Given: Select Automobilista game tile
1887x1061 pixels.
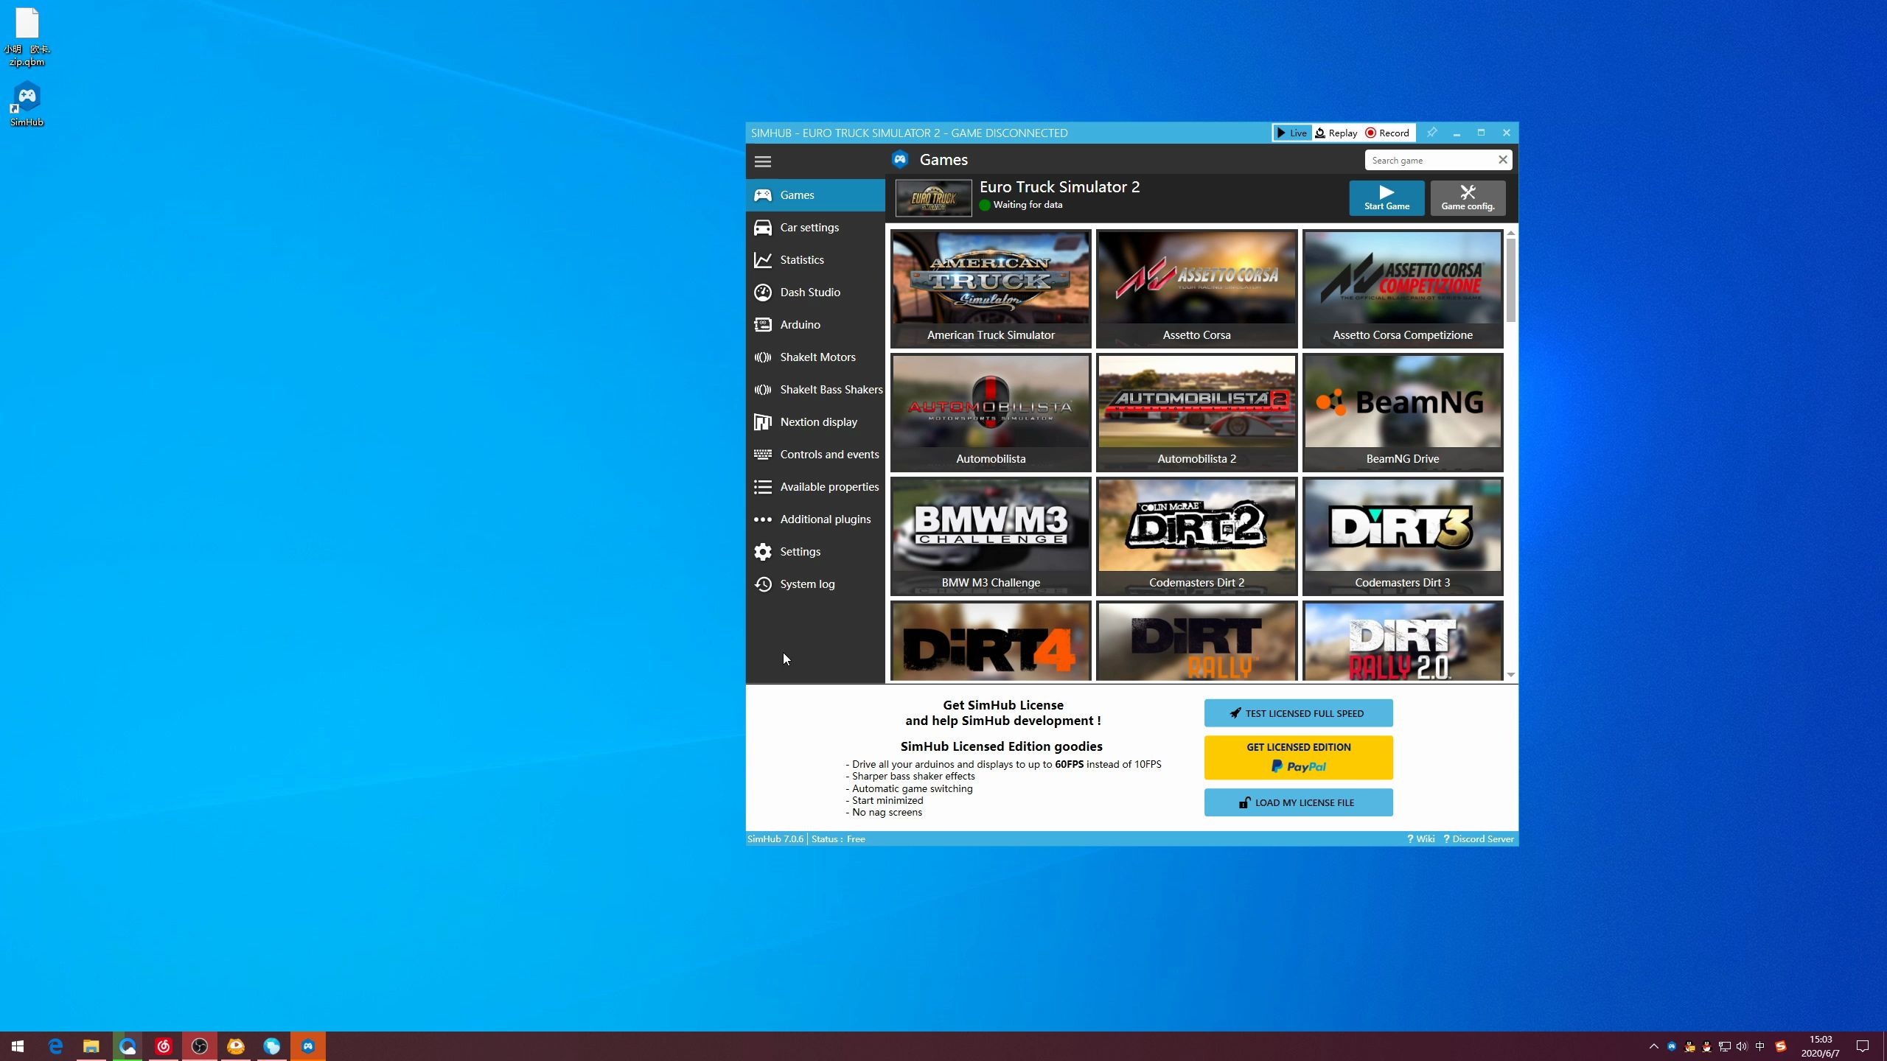Looking at the screenshot, I should (991, 413).
